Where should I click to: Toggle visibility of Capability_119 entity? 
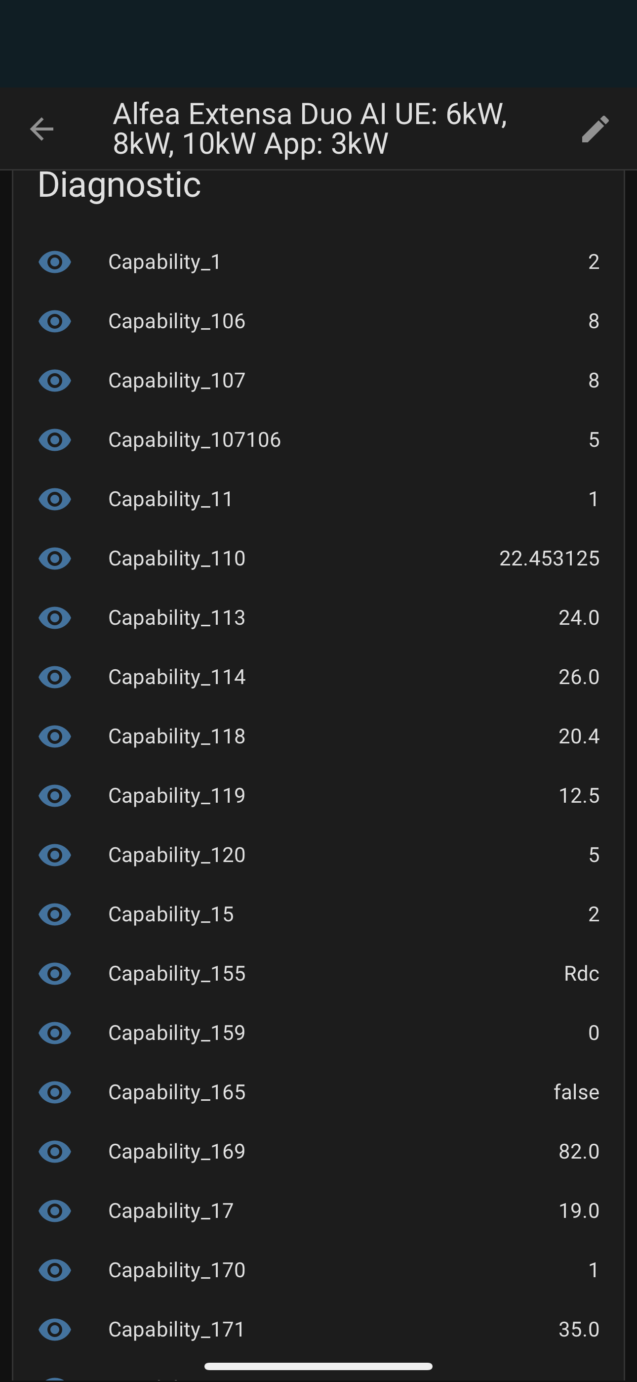point(55,796)
